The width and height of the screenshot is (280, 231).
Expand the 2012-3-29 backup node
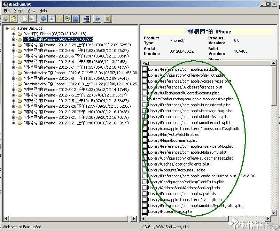pos(13,45)
